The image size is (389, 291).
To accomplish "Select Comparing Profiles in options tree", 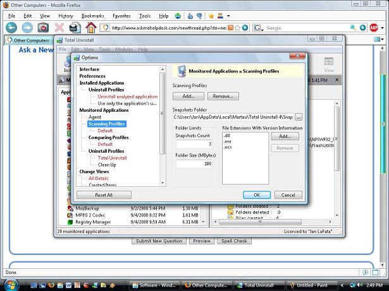I will tap(108, 138).
